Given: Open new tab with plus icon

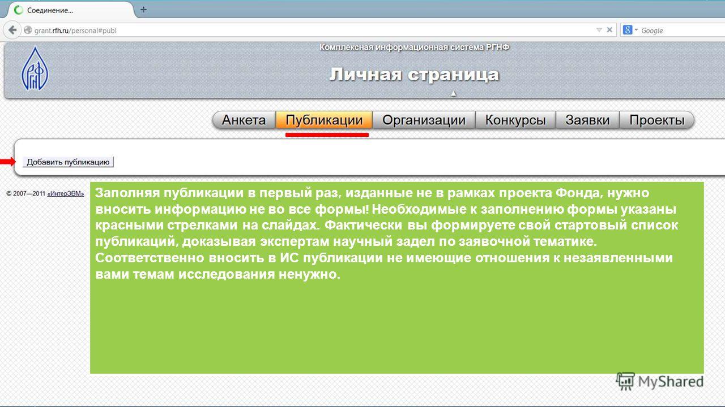Looking at the screenshot, I should [143, 10].
